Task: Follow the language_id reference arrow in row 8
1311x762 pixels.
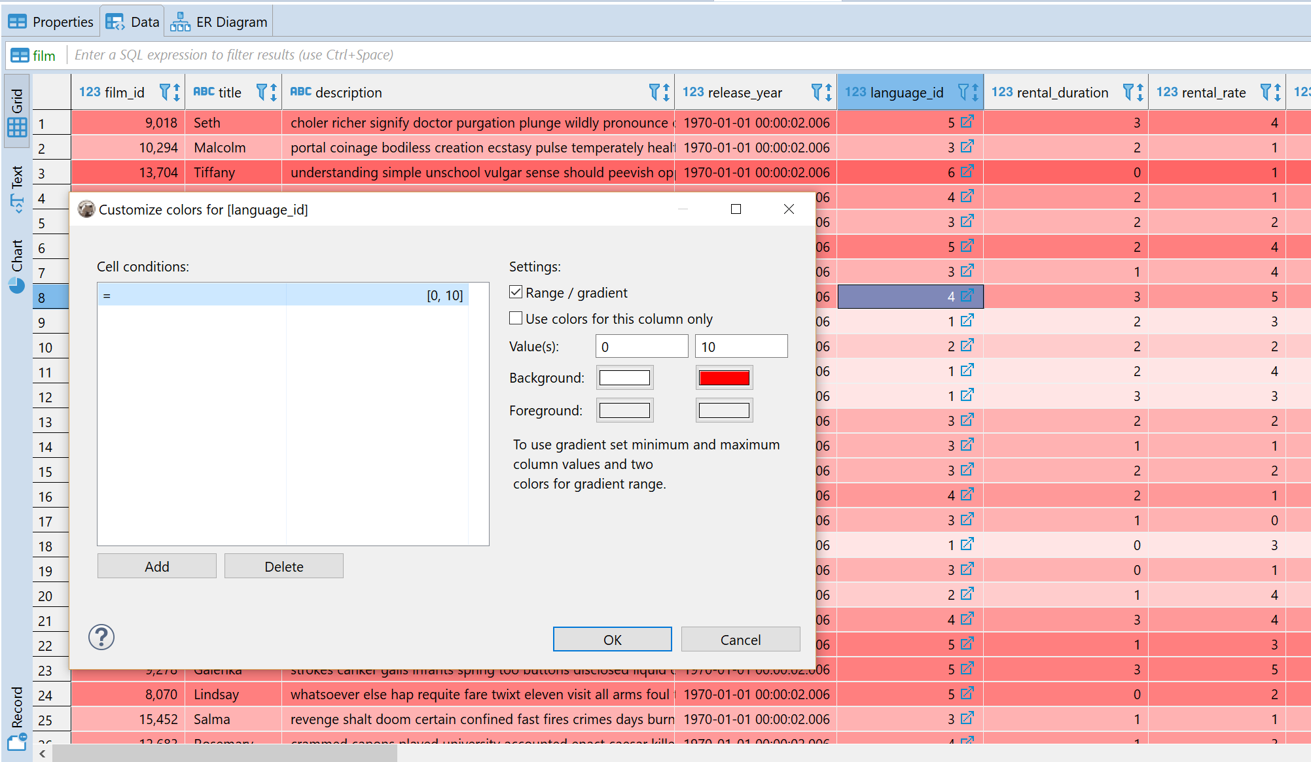Action: [967, 296]
